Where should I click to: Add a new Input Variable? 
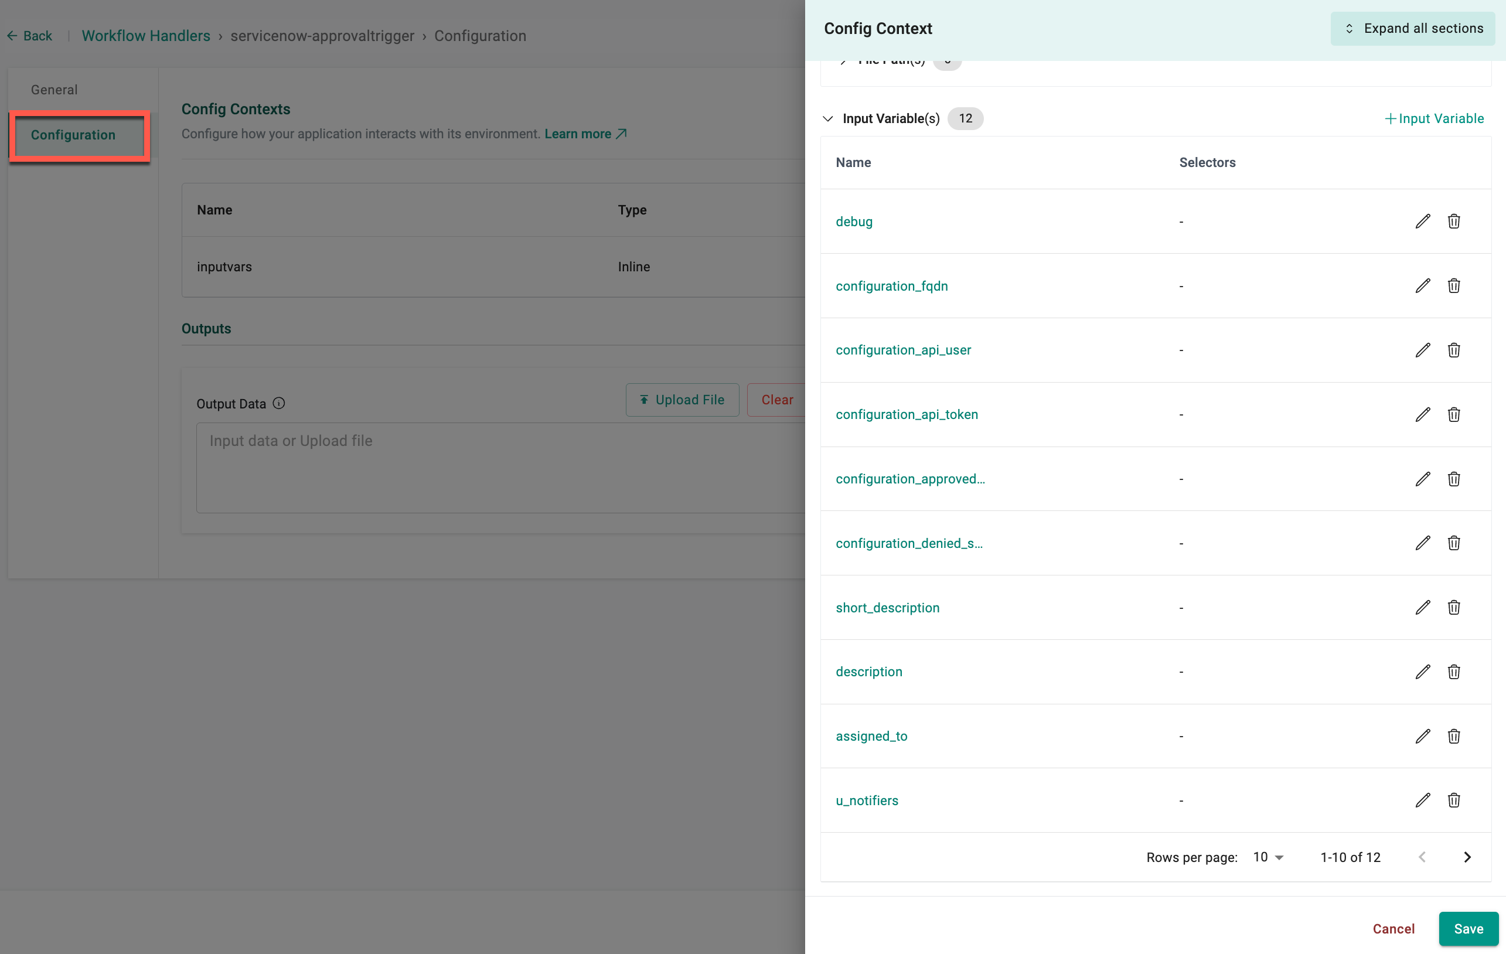point(1433,119)
